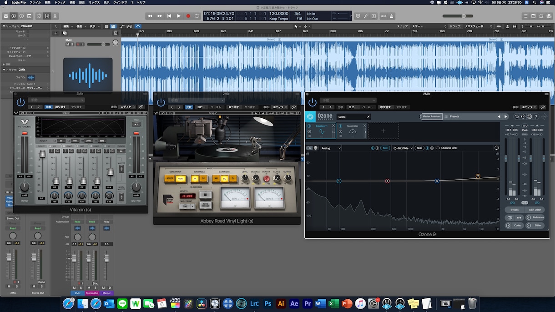Select Ozone Equalizer 1 module
The height and width of the screenshot is (312, 555).
tap(321, 131)
